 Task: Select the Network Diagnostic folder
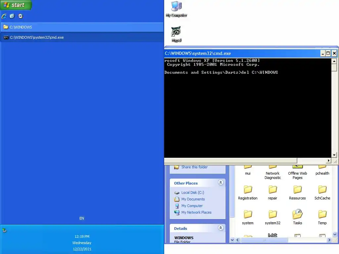click(273, 173)
